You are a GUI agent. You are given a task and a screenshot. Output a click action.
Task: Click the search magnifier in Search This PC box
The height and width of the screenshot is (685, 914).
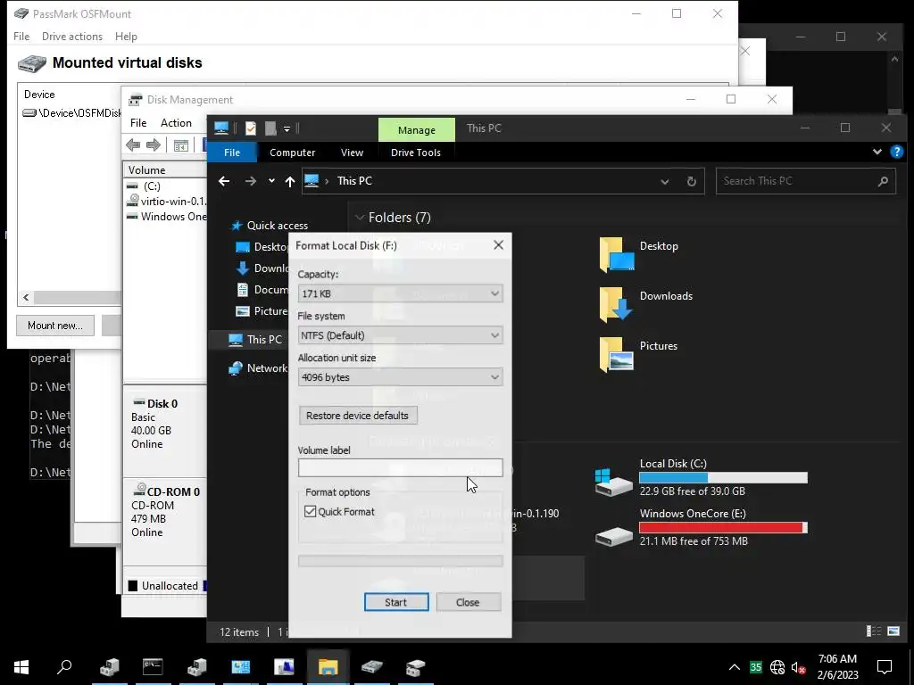point(883,181)
